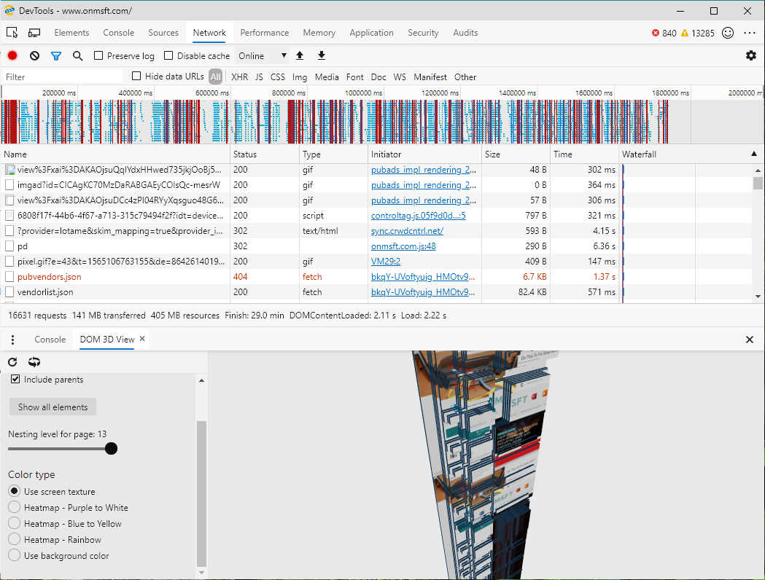Reload the DOM 3D View

[x=12, y=361]
